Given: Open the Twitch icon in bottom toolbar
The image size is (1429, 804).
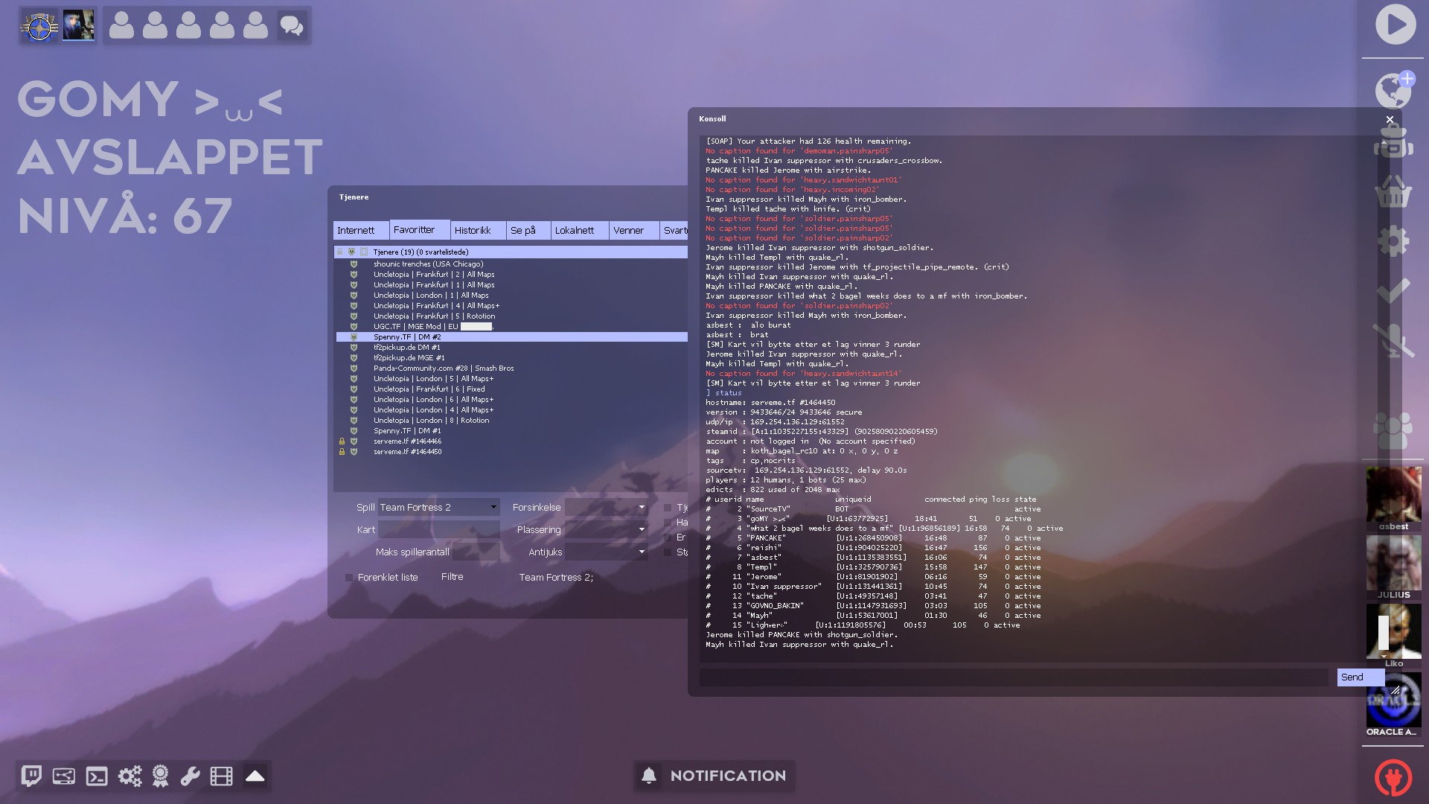Looking at the screenshot, I should coord(31,776).
